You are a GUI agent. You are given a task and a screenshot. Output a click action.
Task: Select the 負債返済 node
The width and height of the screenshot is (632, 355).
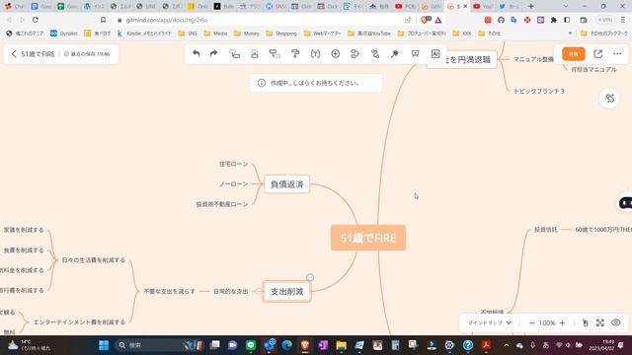point(286,184)
